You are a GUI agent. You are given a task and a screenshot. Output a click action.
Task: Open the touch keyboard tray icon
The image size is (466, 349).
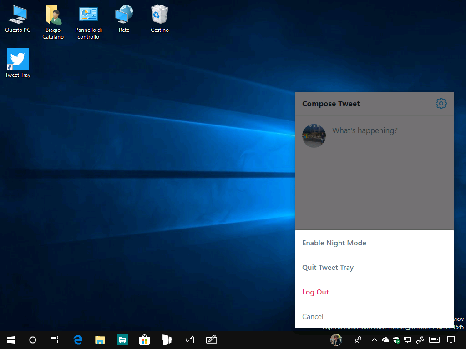click(434, 340)
